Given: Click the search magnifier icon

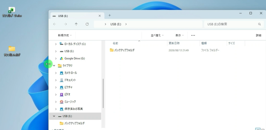Looking at the screenshot, I should coord(260,24).
